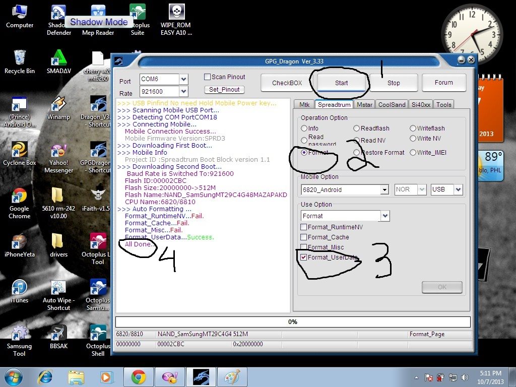Expand the Port COM6 dropdown
This screenshot has width=516, height=387.
point(183,79)
